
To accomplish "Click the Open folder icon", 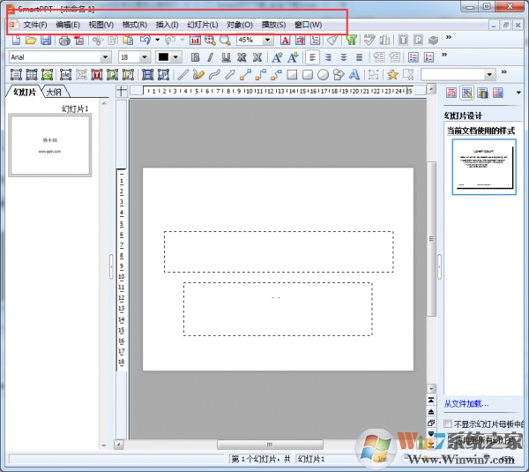I will 31,41.
